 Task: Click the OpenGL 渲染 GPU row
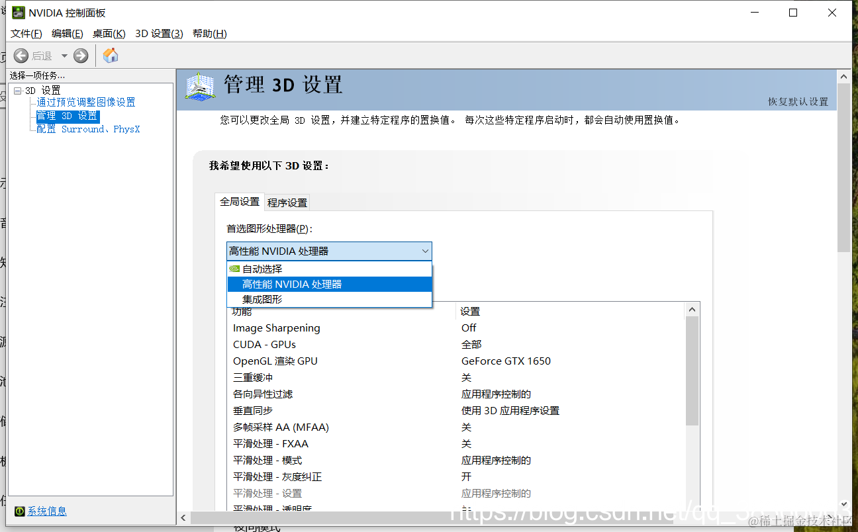455,361
